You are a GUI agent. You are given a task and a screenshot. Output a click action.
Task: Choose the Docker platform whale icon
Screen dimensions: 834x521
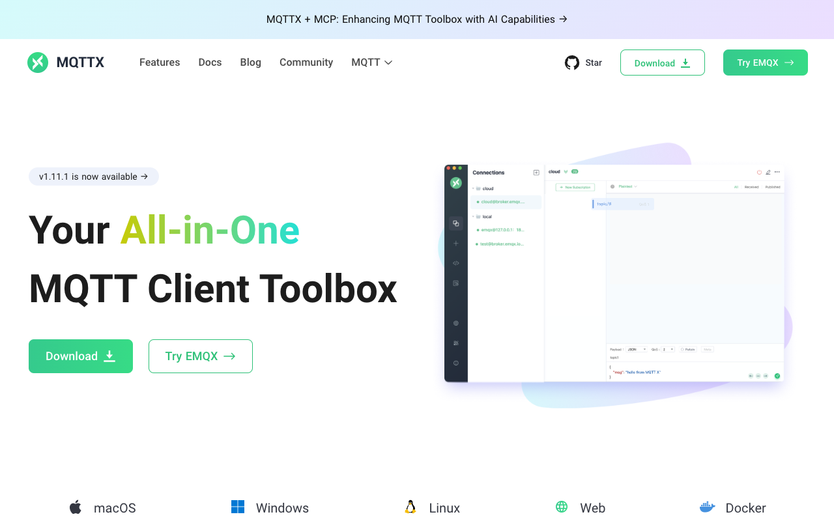click(708, 507)
